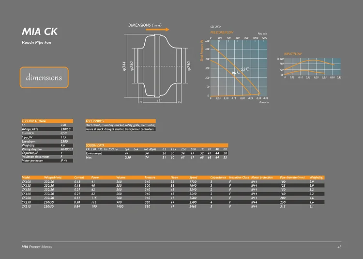This screenshot has height=259, width=363.
Task: Click the "1400" volume value in the CK315 row
Action: 120,206
